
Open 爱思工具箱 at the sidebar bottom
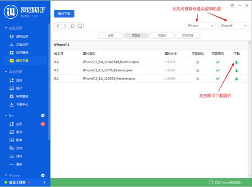[17, 182]
